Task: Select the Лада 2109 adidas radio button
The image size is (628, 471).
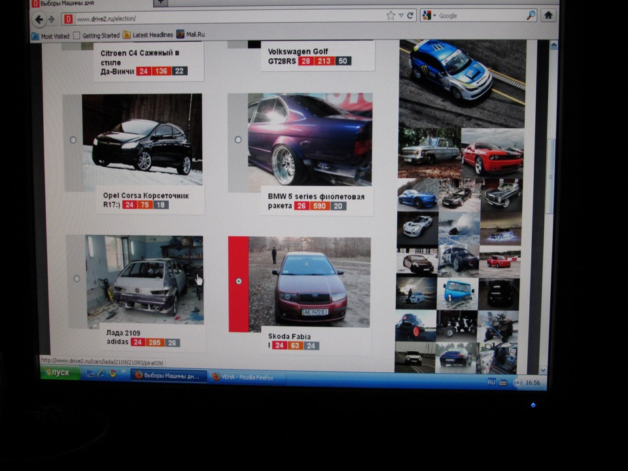Action: (77, 279)
